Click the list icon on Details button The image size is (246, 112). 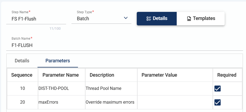pyautogui.click(x=149, y=19)
